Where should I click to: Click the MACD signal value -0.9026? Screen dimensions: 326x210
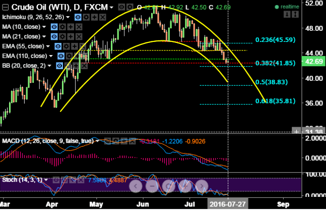click(x=195, y=141)
